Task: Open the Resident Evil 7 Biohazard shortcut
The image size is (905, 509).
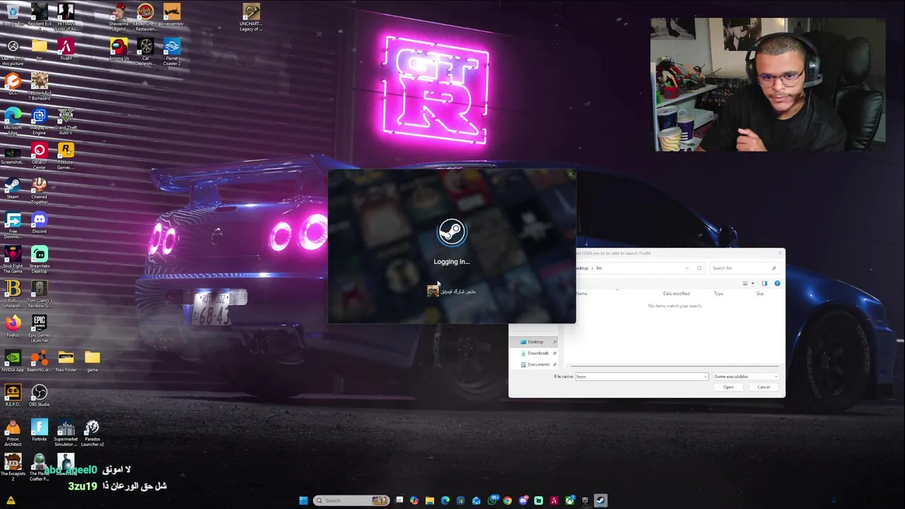Action: [x=39, y=86]
